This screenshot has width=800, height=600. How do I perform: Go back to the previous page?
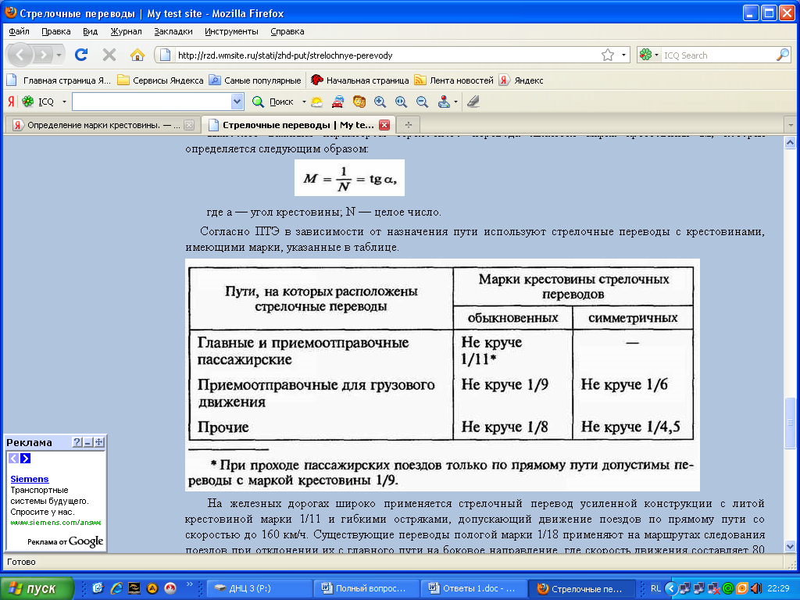click(x=20, y=55)
